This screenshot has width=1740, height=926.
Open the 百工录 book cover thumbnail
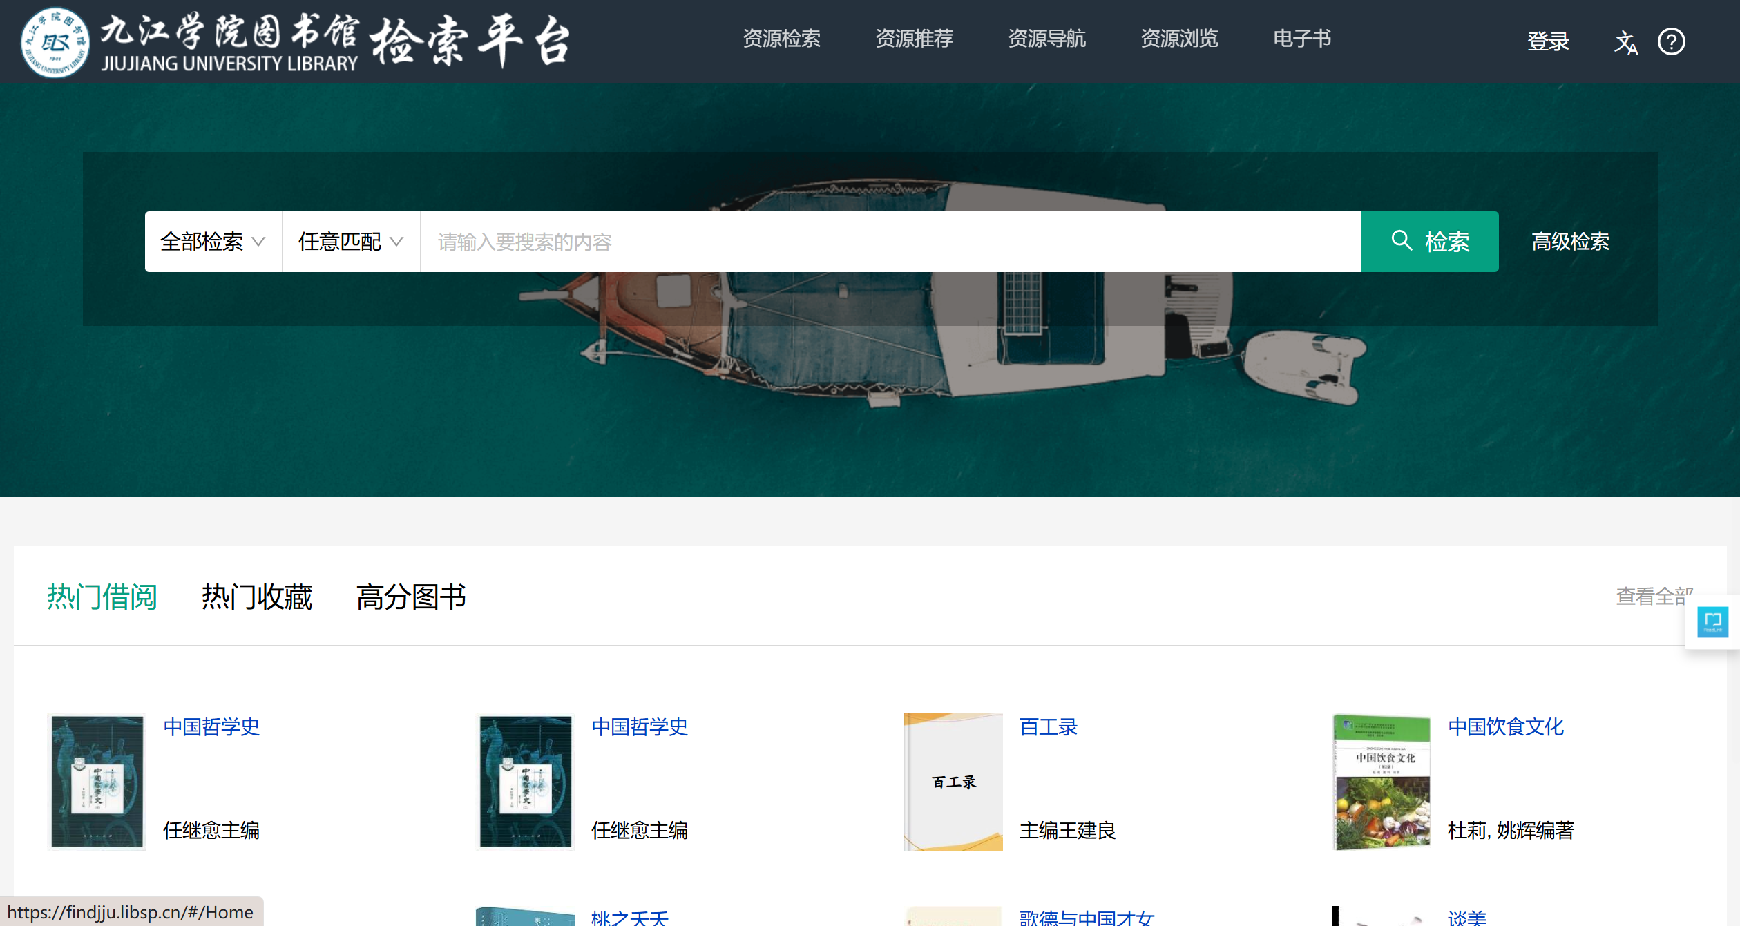click(953, 781)
